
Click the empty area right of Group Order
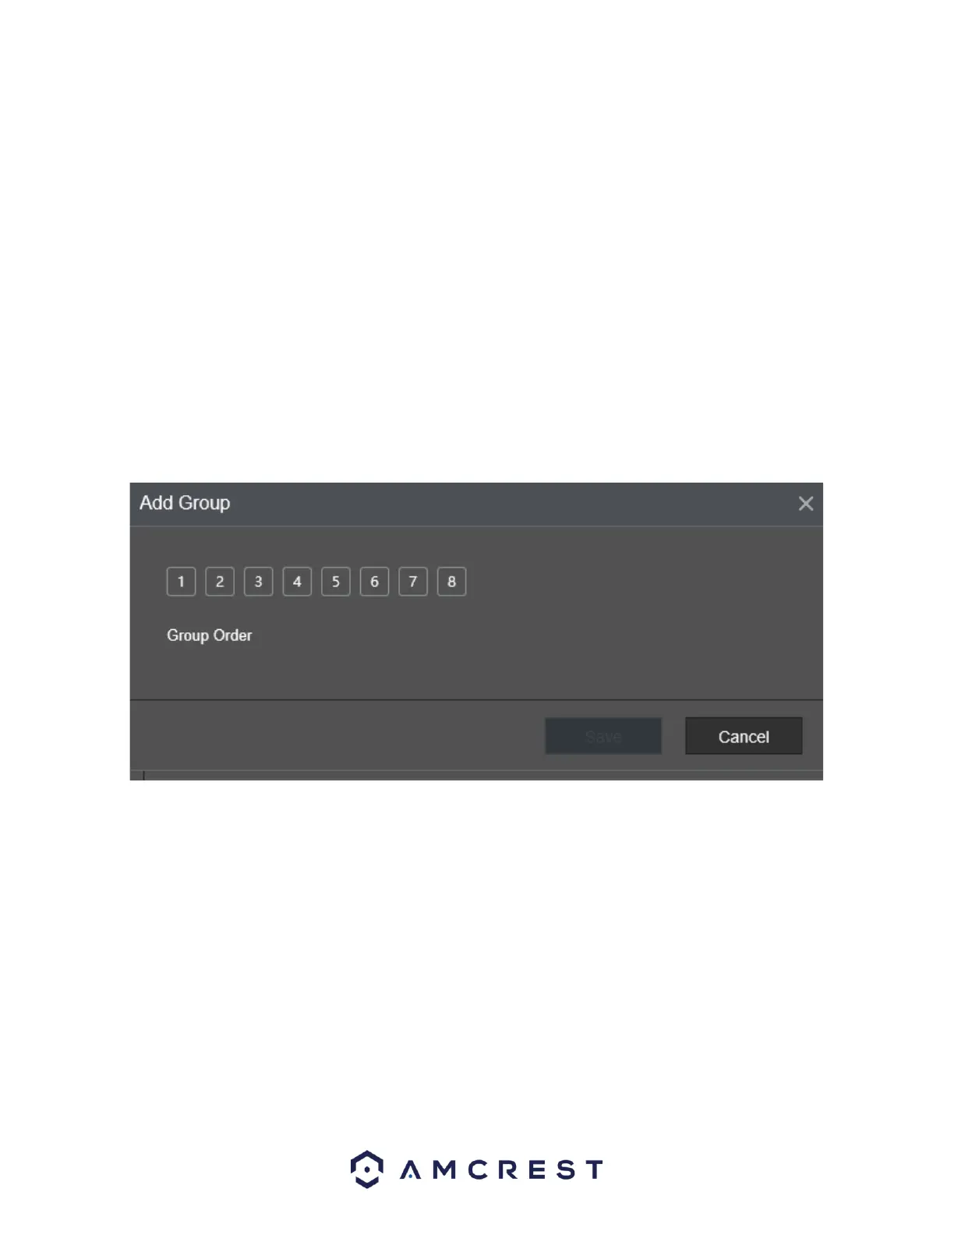(x=530, y=635)
